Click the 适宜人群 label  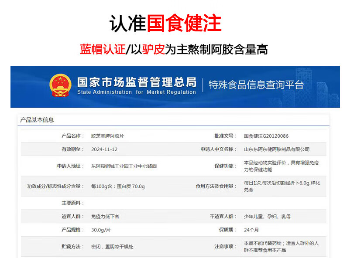coord(72,217)
